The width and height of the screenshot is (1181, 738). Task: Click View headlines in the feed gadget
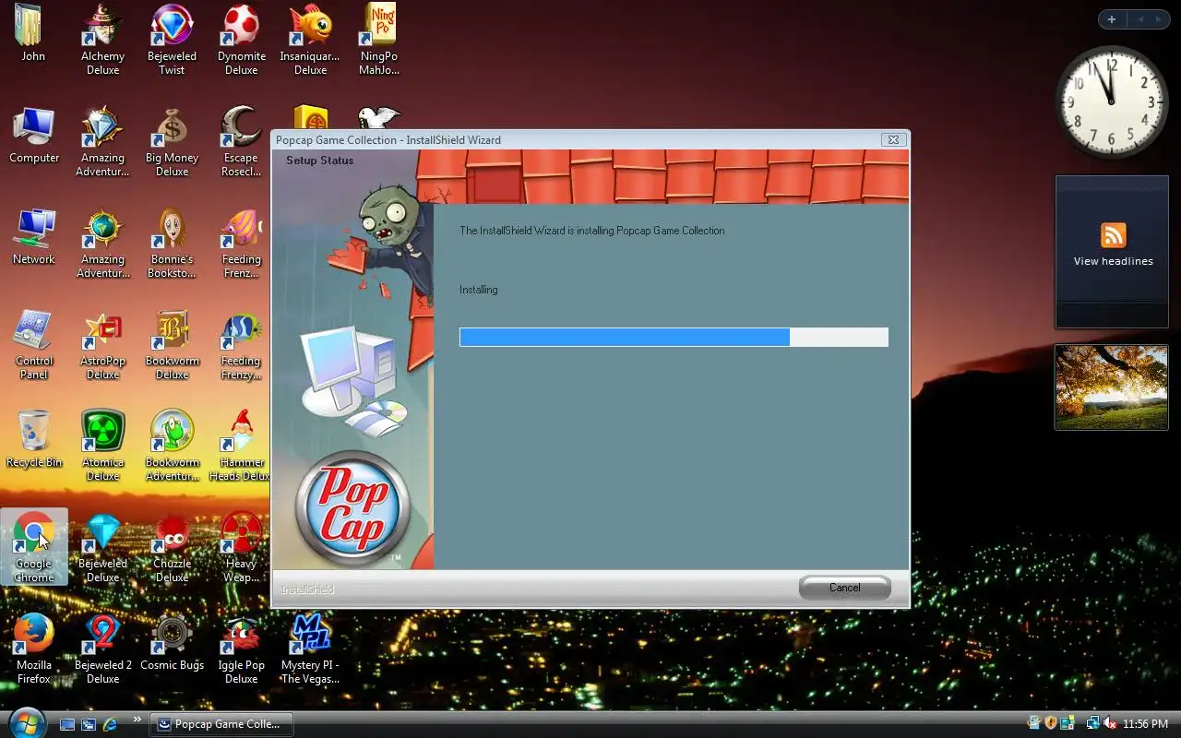click(x=1113, y=261)
